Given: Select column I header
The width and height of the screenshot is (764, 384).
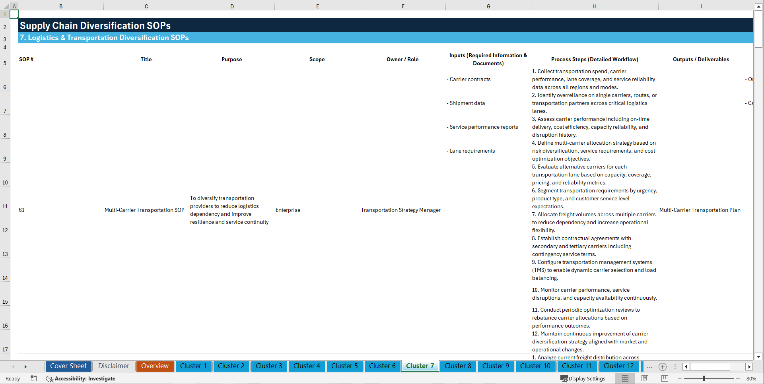Looking at the screenshot, I should [701, 6].
